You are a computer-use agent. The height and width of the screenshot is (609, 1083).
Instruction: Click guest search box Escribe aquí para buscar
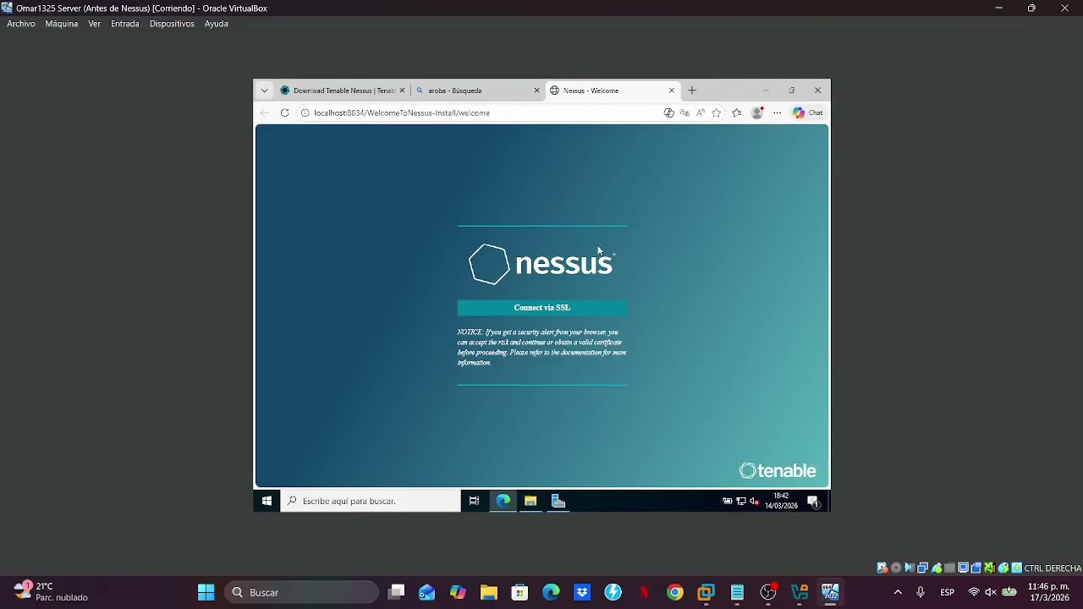tap(371, 501)
